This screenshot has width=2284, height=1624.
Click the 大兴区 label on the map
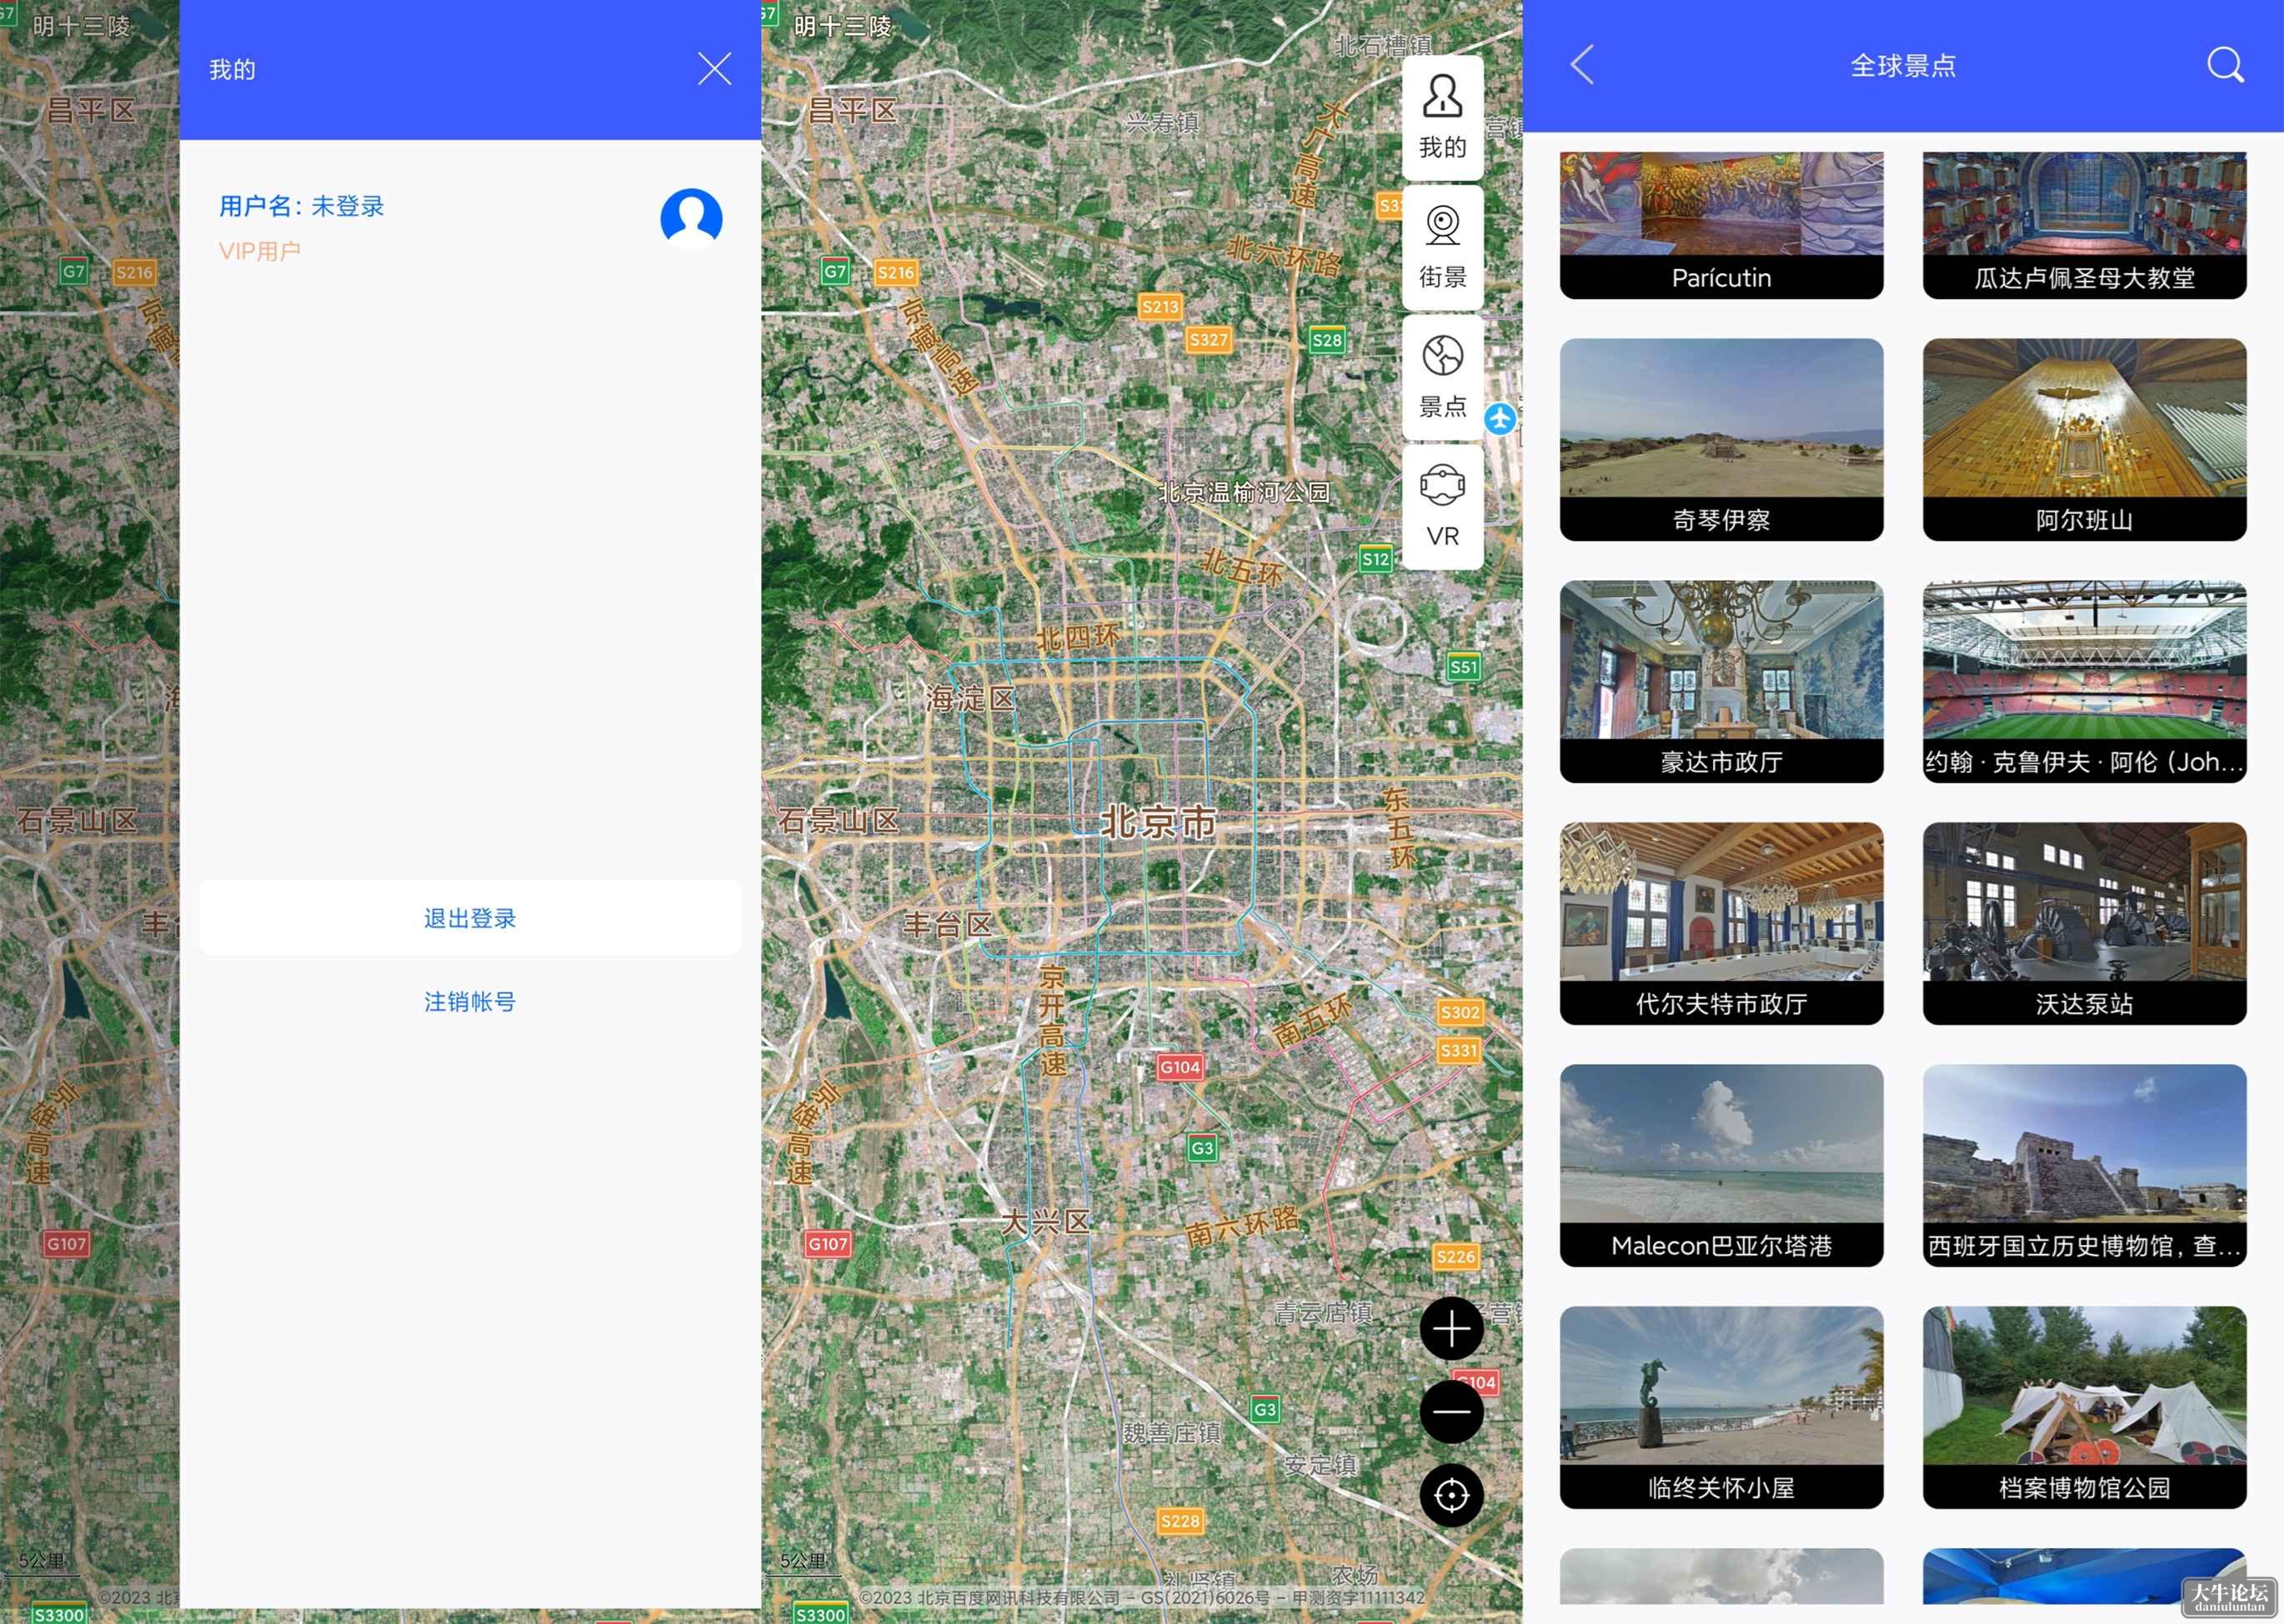1045,1221
